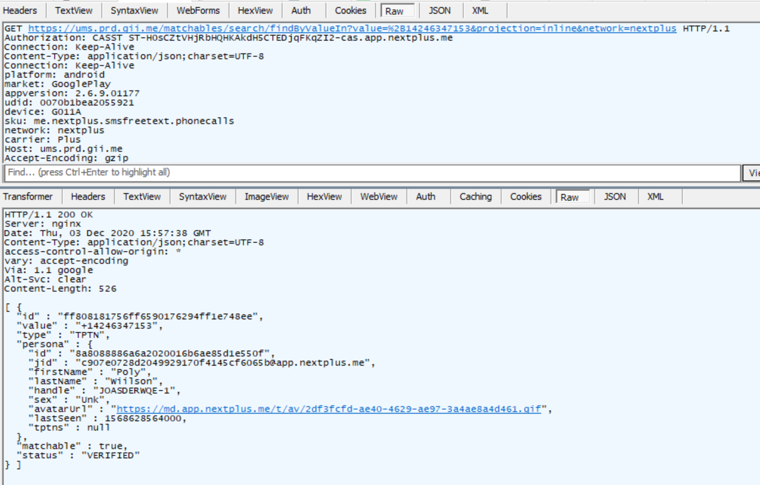Viewport: 760px width, 485px height.
Task: Click the 'HTTP/1.1 200 OK' status line
Action: point(49,215)
